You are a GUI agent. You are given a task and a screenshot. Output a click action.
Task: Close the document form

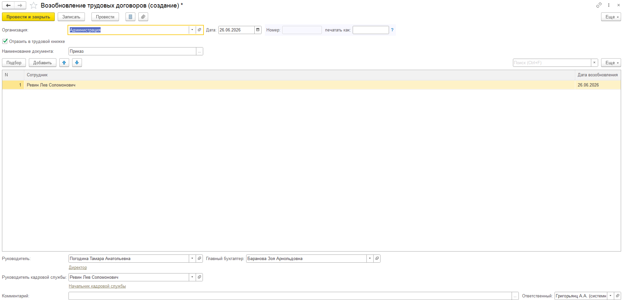tap(618, 5)
